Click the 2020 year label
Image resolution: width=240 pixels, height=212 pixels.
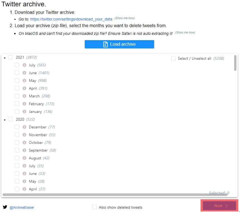20,119
